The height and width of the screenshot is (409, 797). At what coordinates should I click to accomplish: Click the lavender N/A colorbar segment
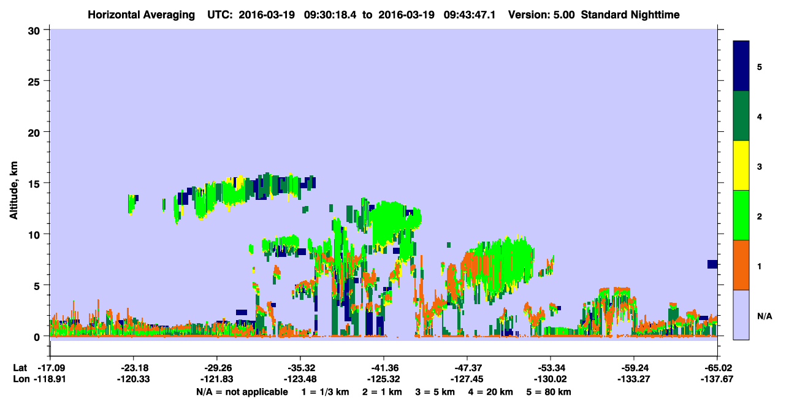[x=741, y=315]
